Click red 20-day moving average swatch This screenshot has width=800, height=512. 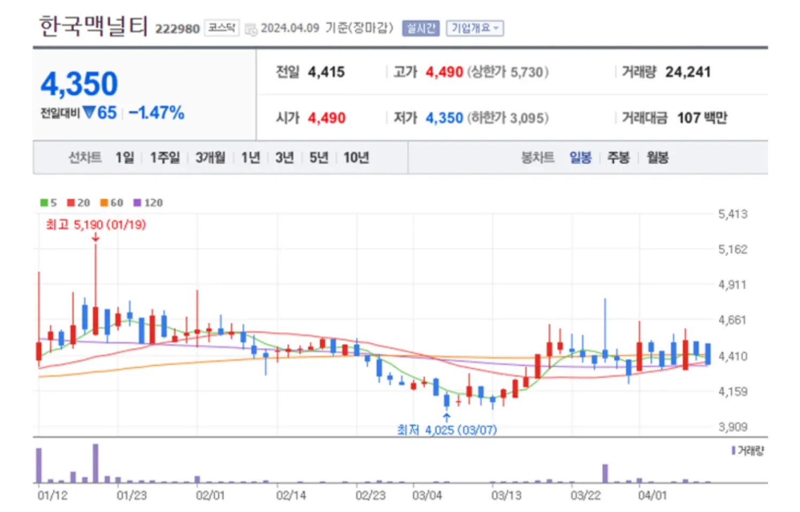point(71,203)
